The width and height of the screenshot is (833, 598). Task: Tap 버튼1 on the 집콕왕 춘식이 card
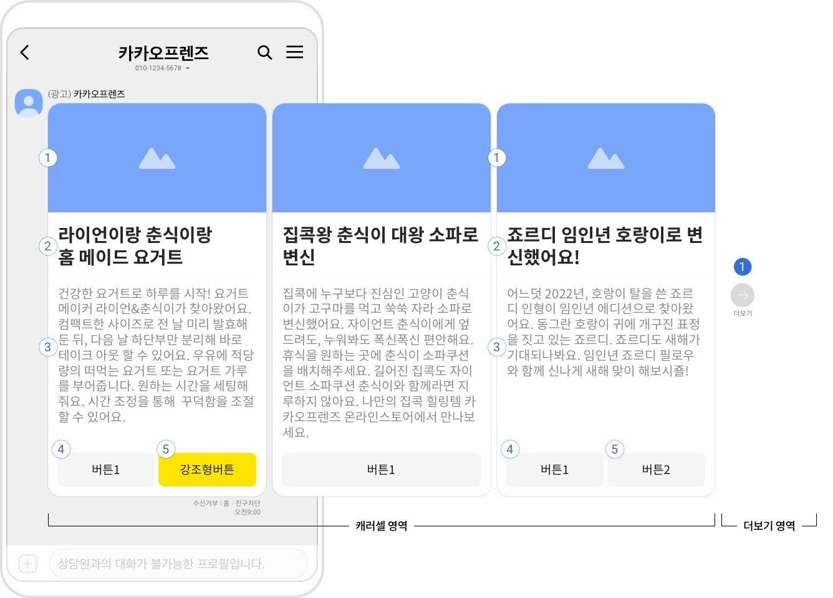(381, 470)
